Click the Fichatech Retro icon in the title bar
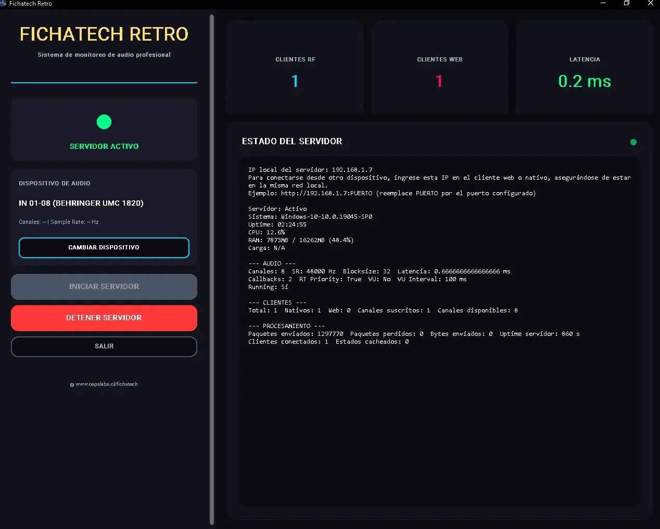Image resolution: width=660 pixels, height=529 pixels. 4,3
